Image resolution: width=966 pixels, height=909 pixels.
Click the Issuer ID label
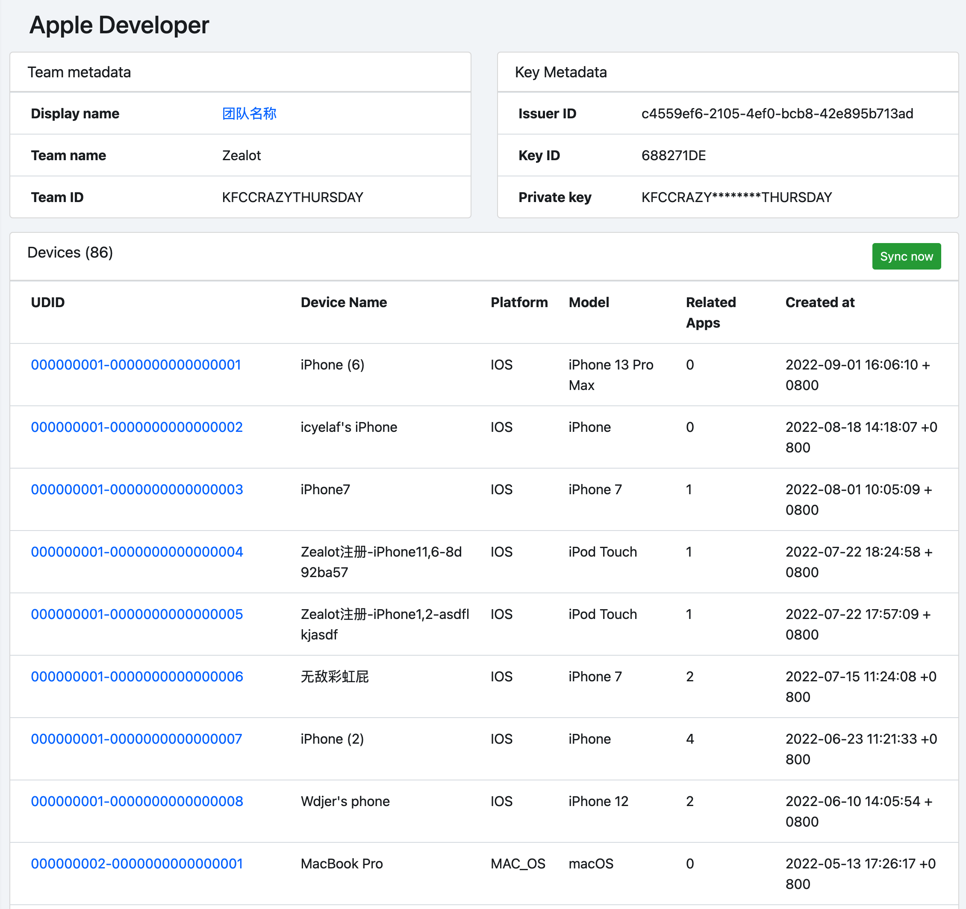(547, 114)
